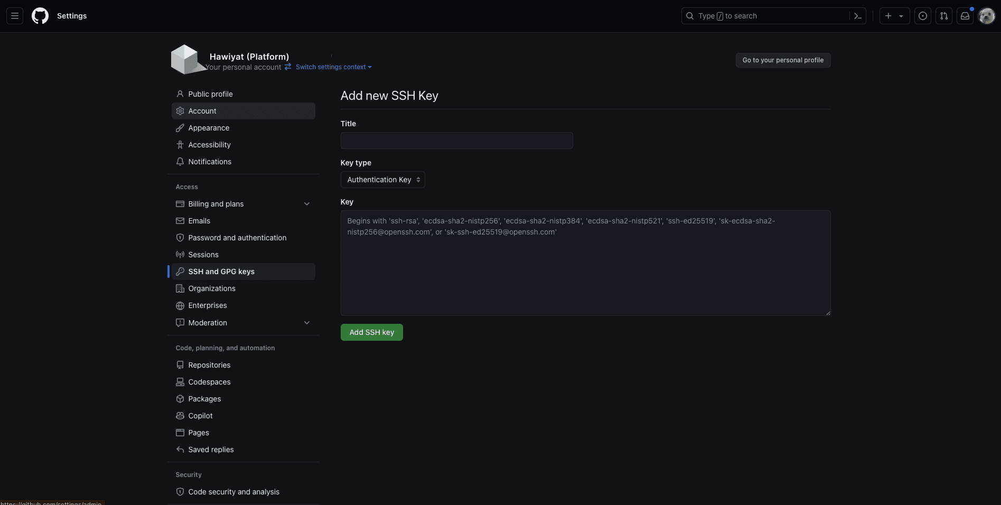Open the Key type dropdown
This screenshot has width=1001, height=505.
pos(382,180)
